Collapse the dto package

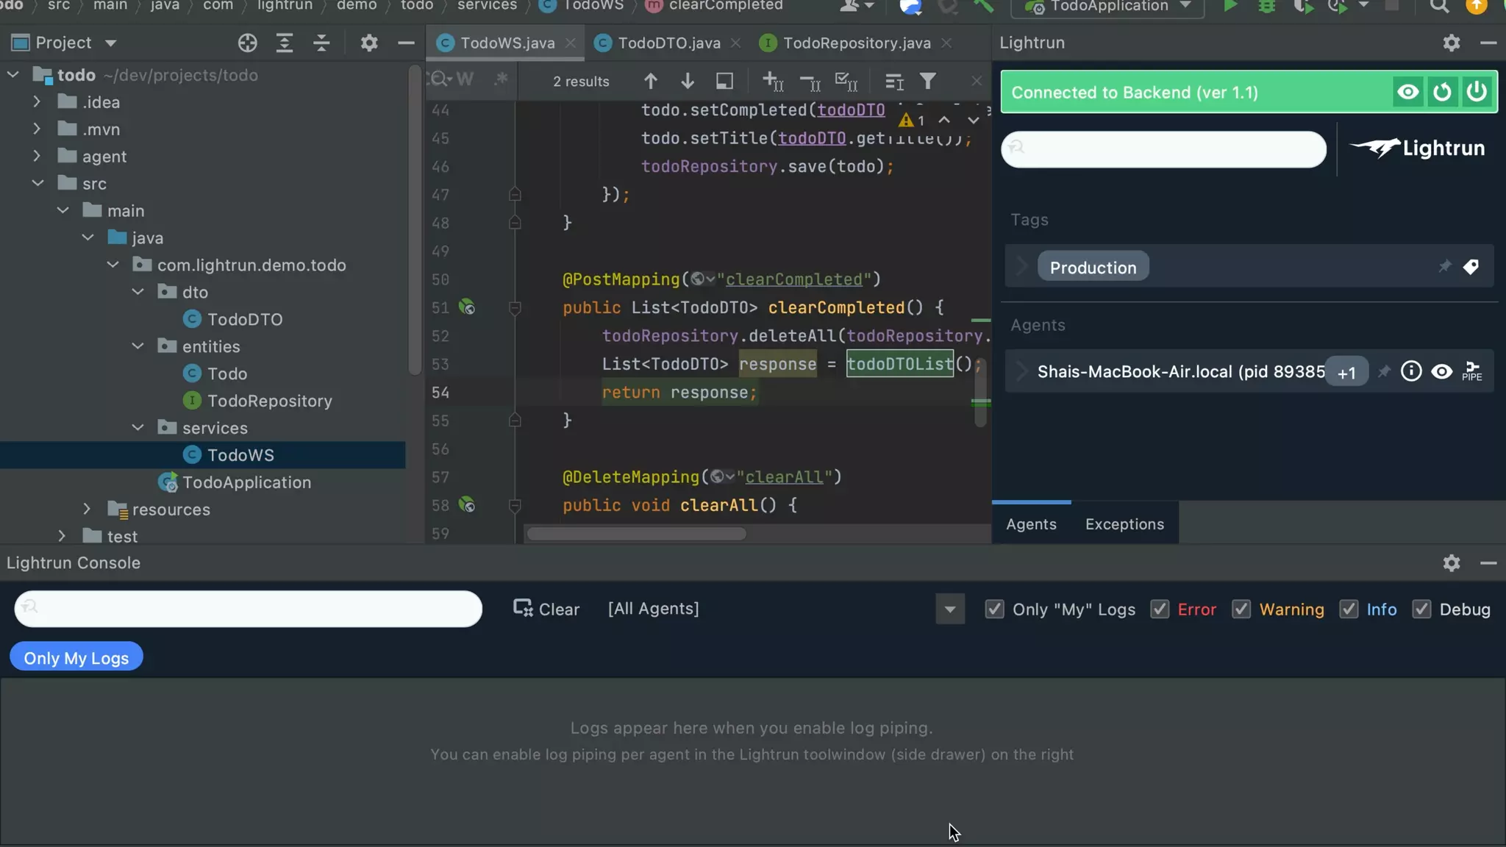[138, 292]
